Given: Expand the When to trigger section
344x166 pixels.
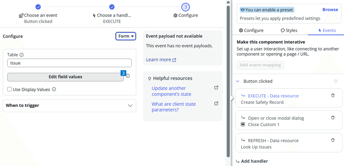Looking at the screenshot, I should point(130,106).
